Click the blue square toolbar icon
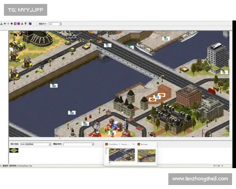Screen dimensions: 236x189 pyautogui.click(x=30, y=24)
